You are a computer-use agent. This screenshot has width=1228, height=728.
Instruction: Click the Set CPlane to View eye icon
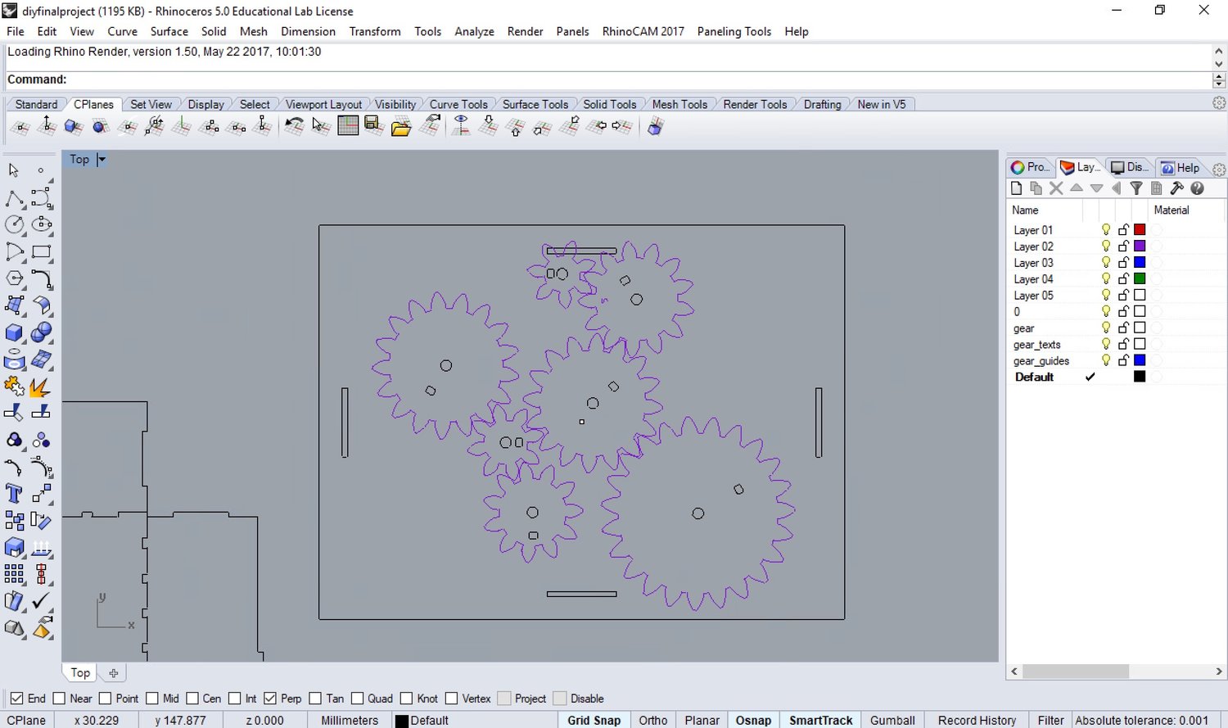coord(461,126)
